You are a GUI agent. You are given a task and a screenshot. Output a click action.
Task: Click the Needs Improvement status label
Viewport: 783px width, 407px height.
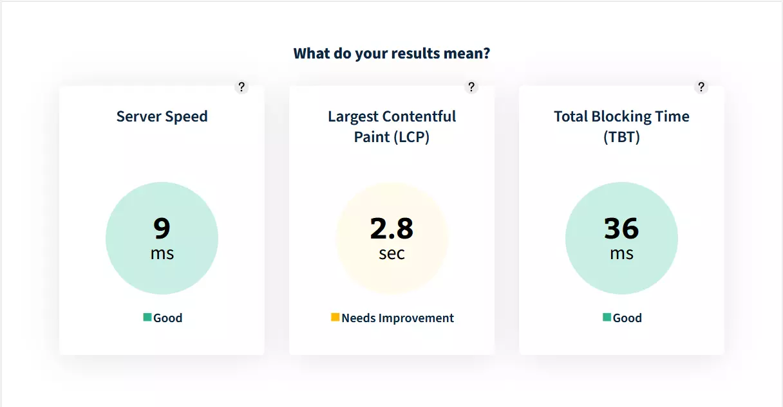pos(398,318)
